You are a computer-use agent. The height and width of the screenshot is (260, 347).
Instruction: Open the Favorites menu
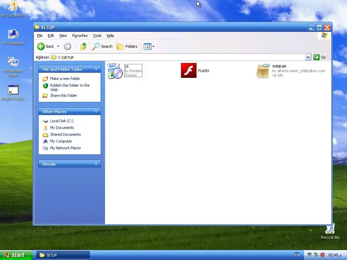[80, 36]
